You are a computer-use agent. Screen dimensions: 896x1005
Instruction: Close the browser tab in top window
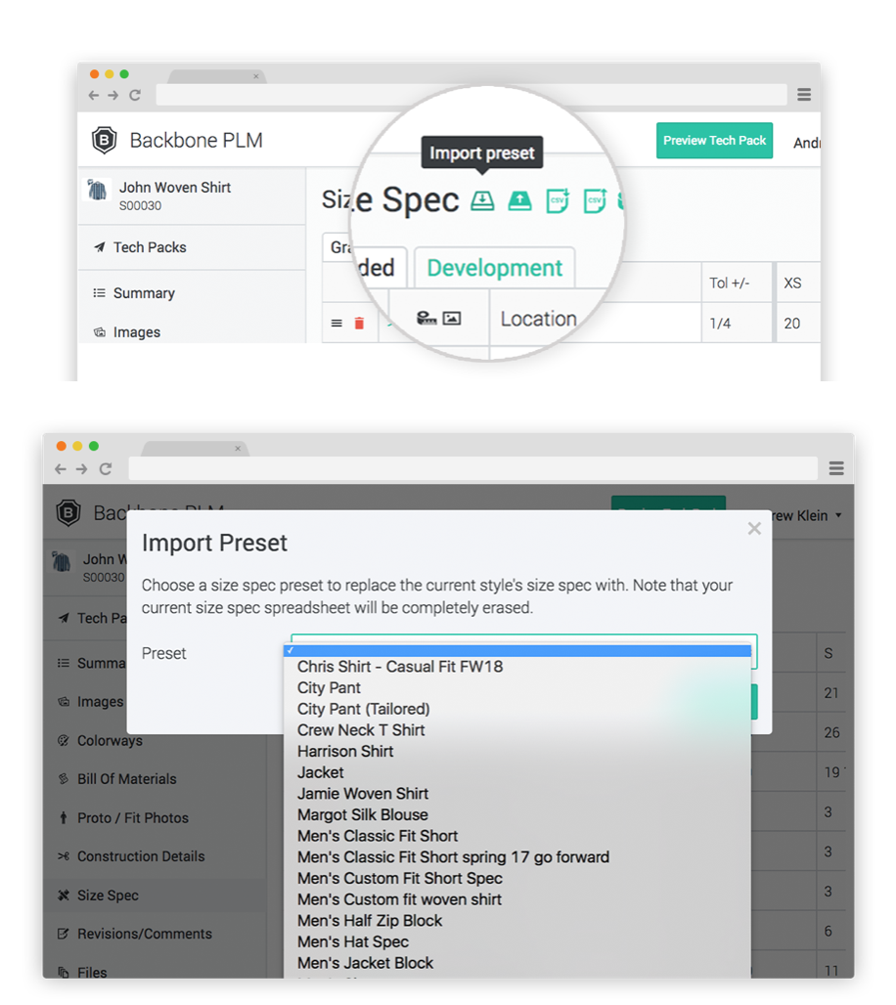(256, 76)
